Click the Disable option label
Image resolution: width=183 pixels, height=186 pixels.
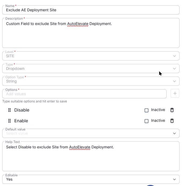22,110
